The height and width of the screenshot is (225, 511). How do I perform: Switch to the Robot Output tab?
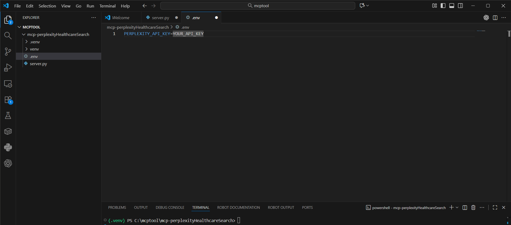click(281, 207)
